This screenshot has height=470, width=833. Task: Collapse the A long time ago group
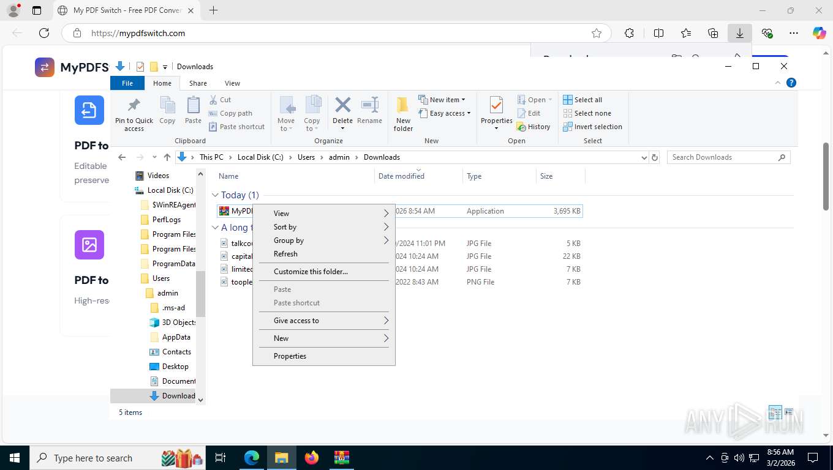pyautogui.click(x=215, y=228)
